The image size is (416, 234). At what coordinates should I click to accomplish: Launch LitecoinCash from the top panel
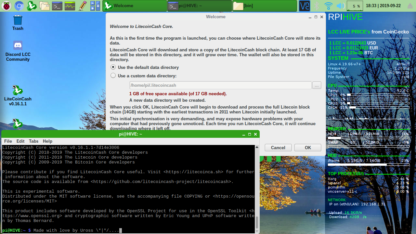pyautogui.click(x=32, y=6)
